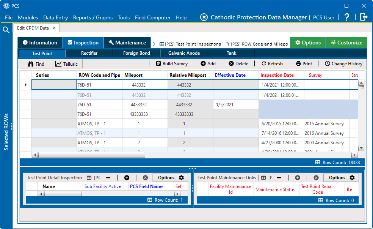The width and height of the screenshot is (373, 229).
Task: Click the ROW Code and Pipe column header
Action: [x=99, y=75]
